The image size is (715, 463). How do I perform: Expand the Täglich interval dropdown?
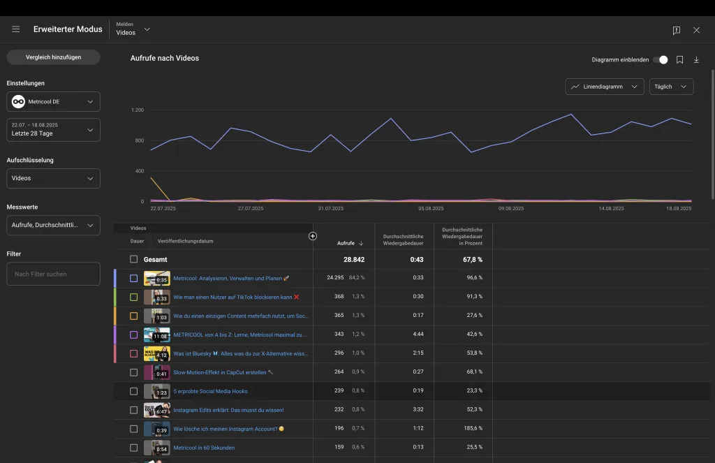[670, 87]
